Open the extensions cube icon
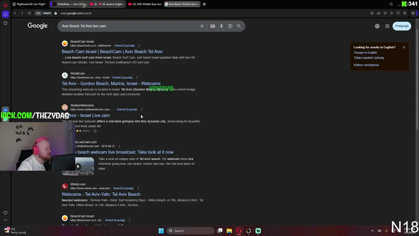Screen dimensions: 419x236 pos(413,13)
